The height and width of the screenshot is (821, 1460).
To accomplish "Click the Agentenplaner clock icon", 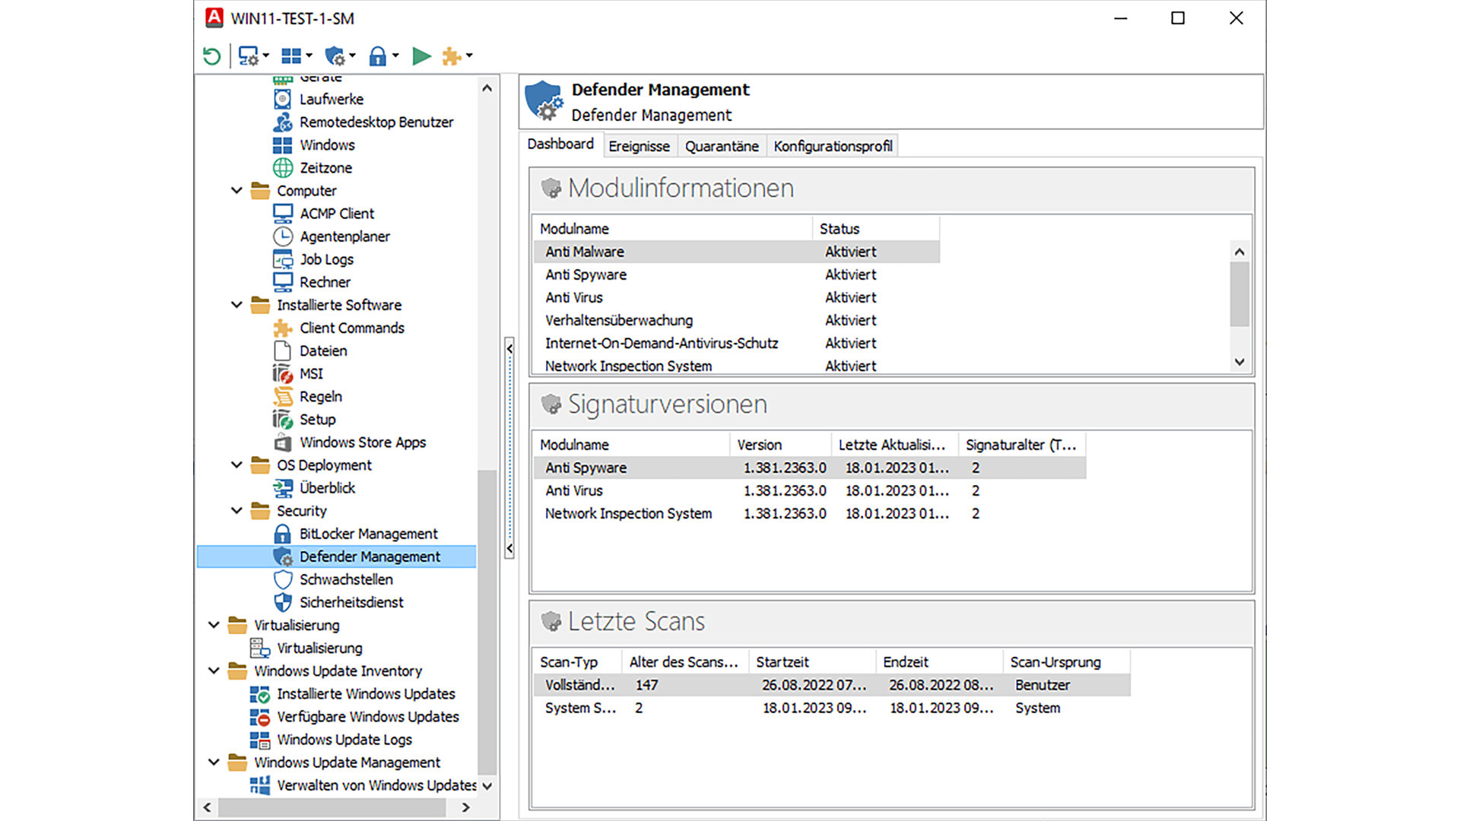I will 282,236.
